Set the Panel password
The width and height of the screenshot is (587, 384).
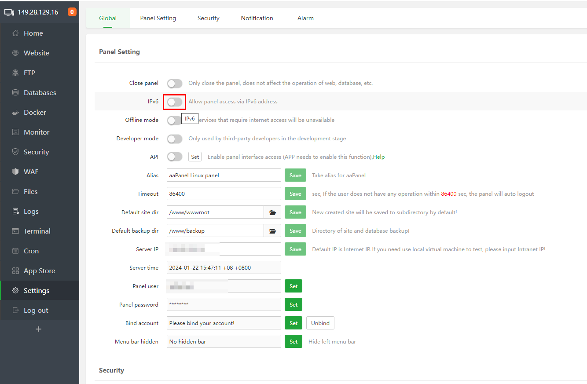(293, 305)
